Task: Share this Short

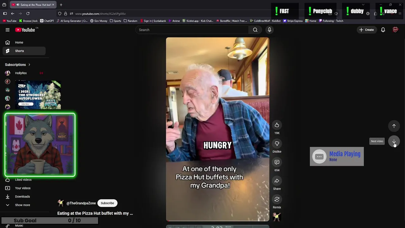Action: [277, 181]
